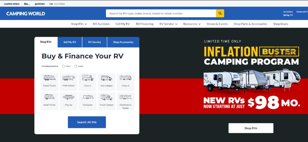
Task: Click the Inflation Buster Camping Program headline
Action: tap(251, 56)
